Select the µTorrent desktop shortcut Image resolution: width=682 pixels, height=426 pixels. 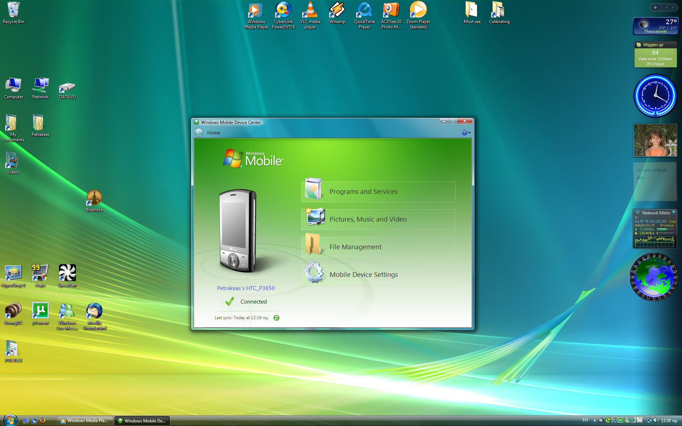coord(40,314)
